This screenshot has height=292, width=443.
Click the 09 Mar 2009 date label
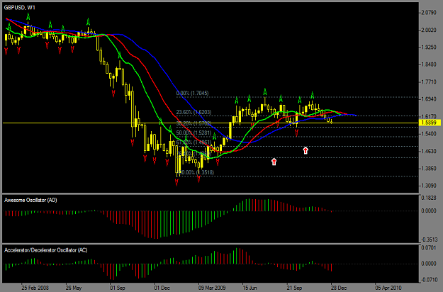click(212, 288)
